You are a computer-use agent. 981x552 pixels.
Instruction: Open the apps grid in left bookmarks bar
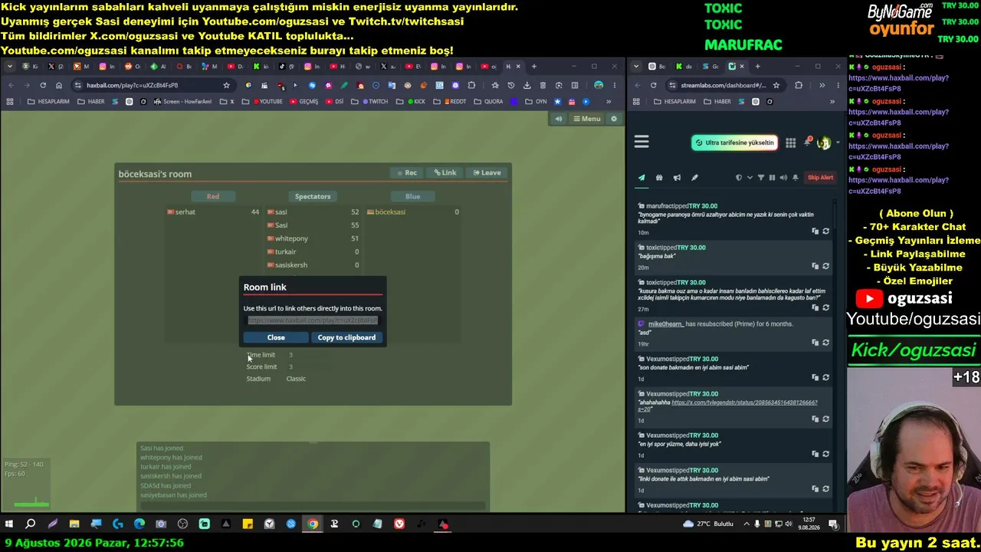coord(10,101)
